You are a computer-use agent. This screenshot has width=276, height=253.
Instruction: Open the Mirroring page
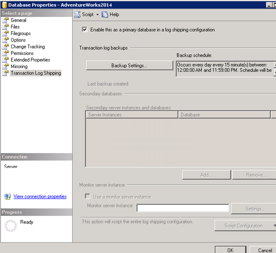click(x=19, y=66)
